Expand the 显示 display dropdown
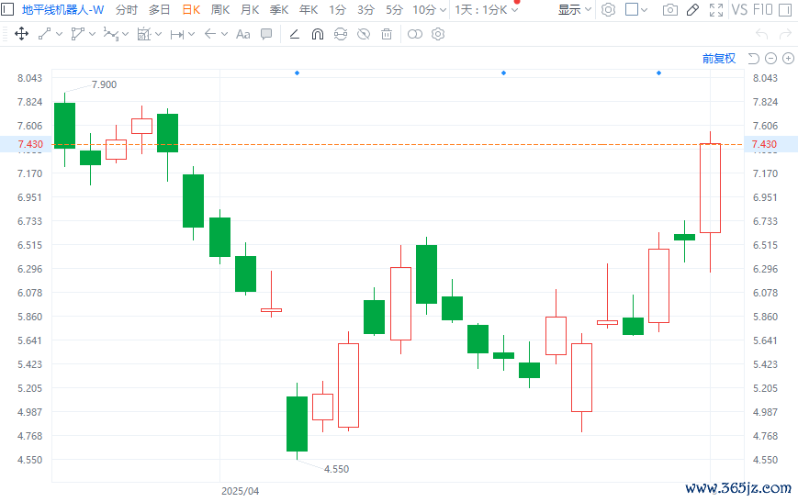This screenshot has height=502, width=798. click(x=575, y=10)
